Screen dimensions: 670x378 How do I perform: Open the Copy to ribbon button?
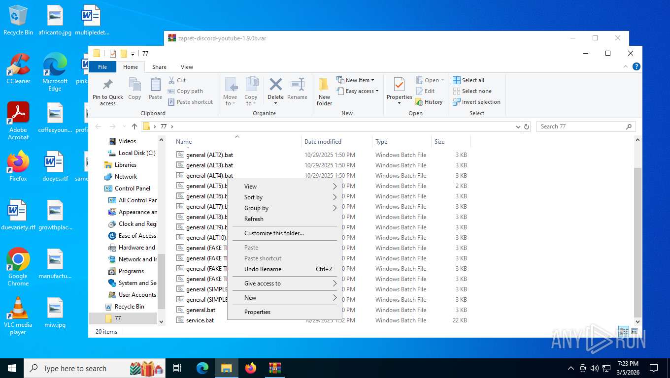point(251,92)
